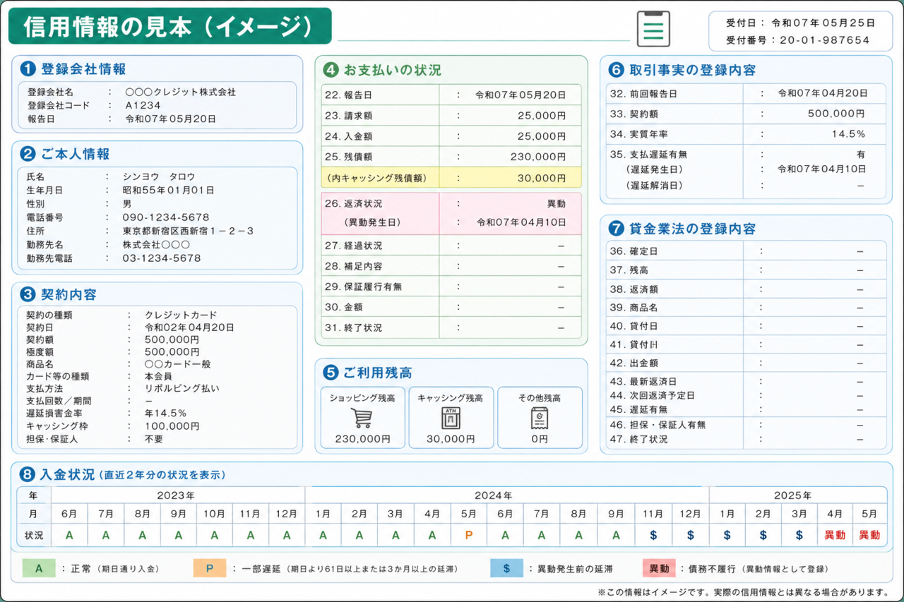Click the 2023年 year header
The height and width of the screenshot is (602, 904).
tap(176, 495)
